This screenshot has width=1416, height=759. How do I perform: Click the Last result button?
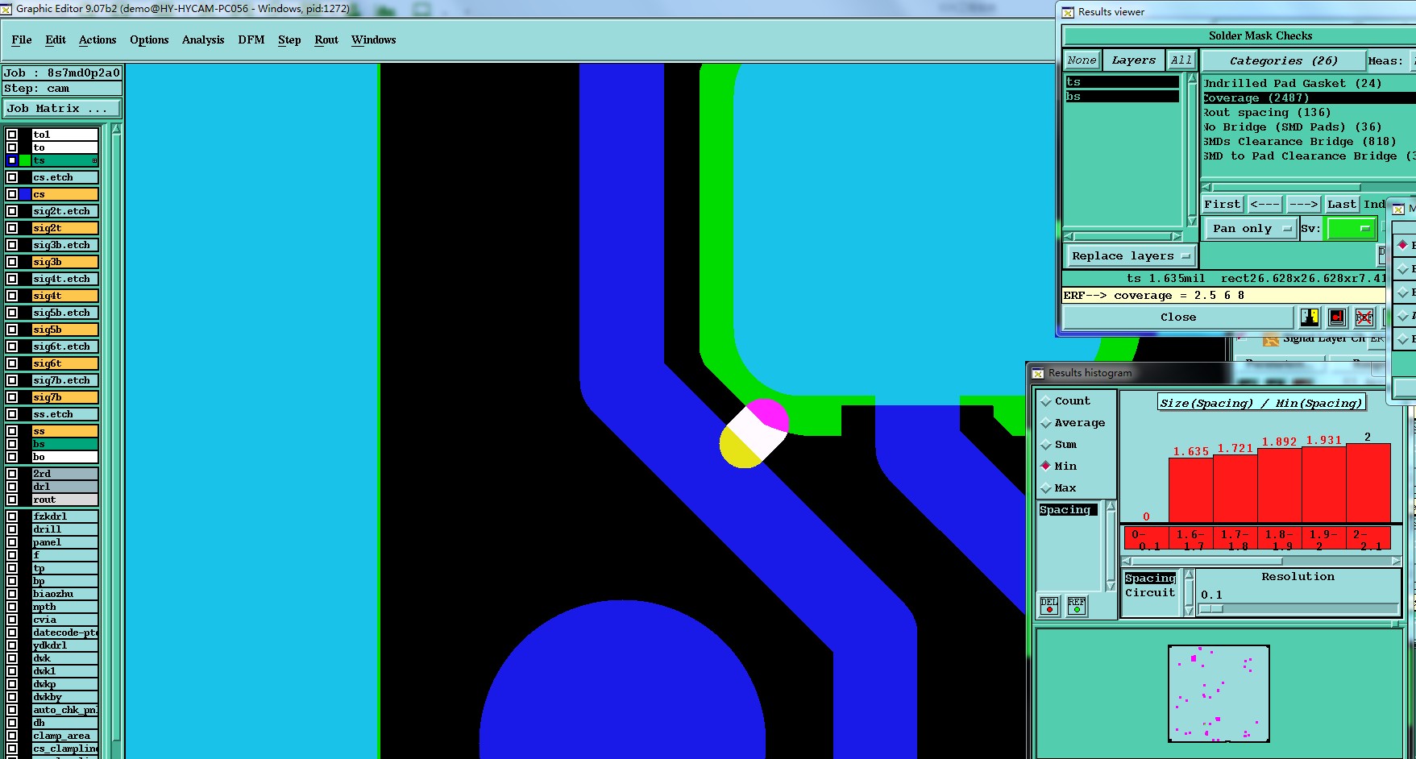[x=1342, y=205]
